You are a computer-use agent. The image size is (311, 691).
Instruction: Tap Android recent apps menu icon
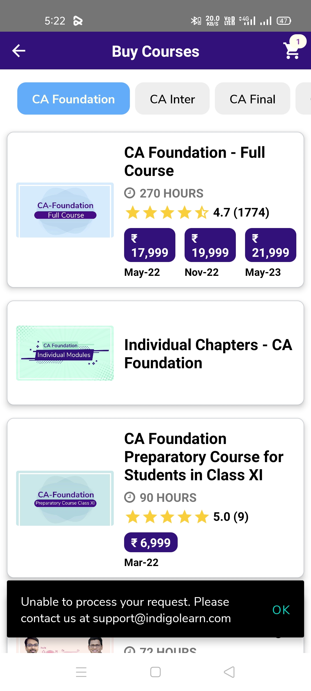pos(81,672)
